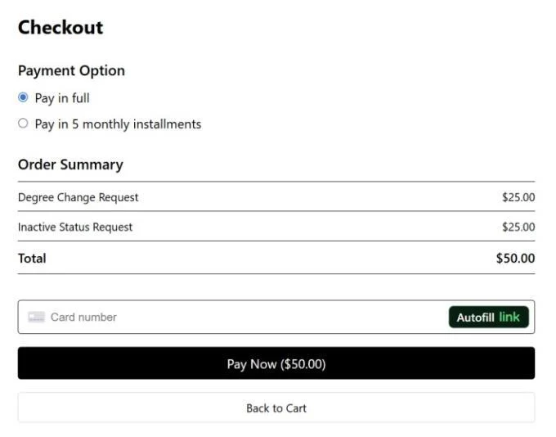Viewport: 556px width, 437px height.
Task: Click the Pay Now ($50.00) button
Action: [x=276, y=363]
